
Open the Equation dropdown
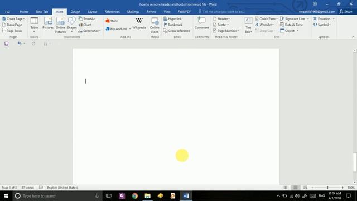coord(334,18)
